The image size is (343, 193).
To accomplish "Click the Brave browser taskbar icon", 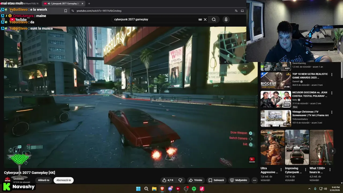I will [x=162, y=189].
